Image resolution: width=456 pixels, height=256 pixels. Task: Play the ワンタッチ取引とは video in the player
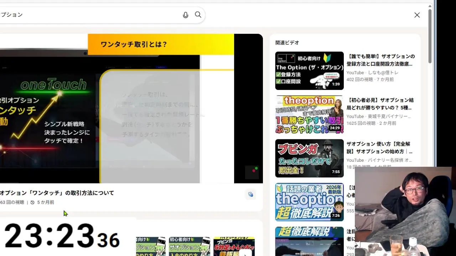point(131,108)
